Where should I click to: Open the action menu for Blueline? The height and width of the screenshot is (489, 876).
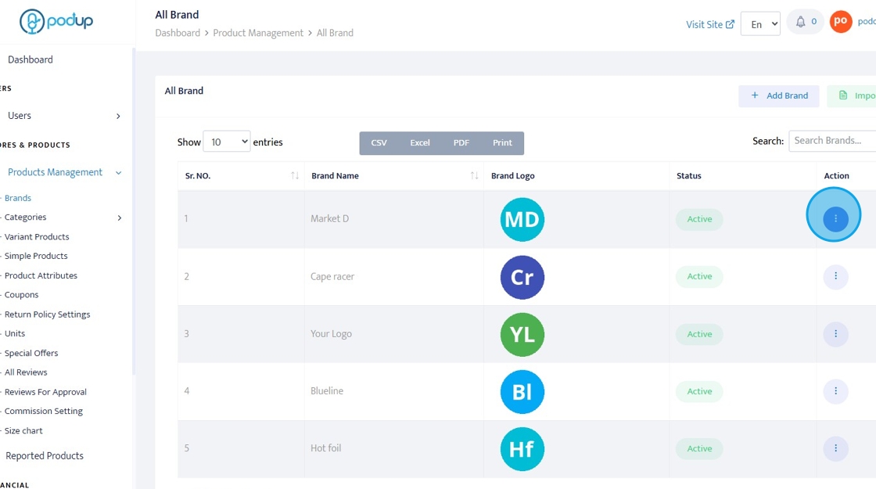835,391
